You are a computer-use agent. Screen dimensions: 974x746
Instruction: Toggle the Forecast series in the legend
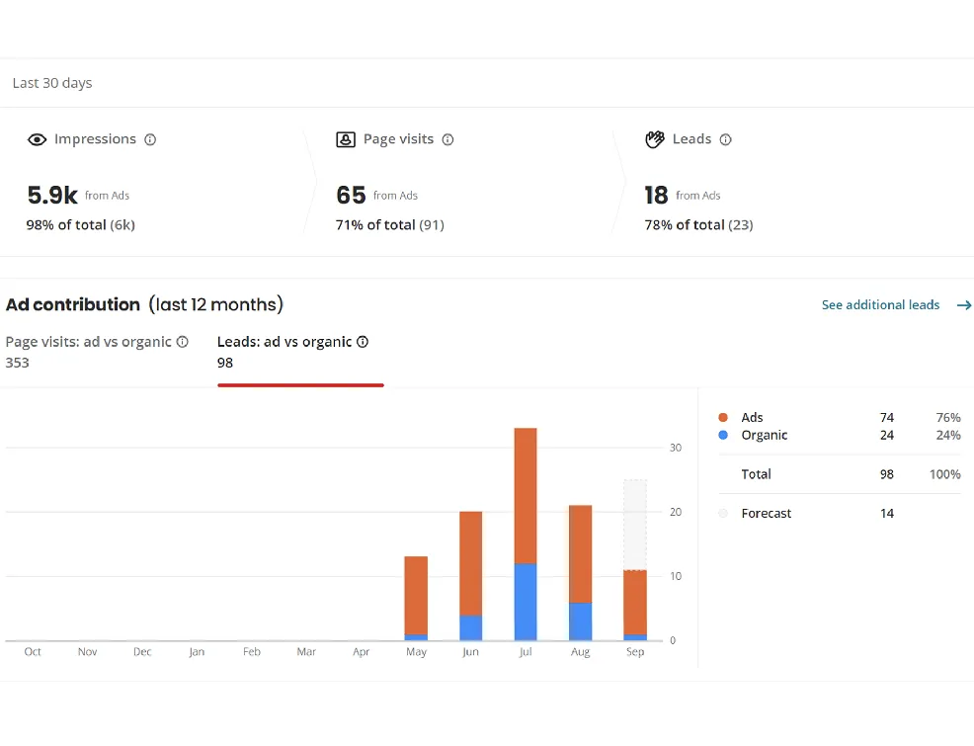pos(766,514)
